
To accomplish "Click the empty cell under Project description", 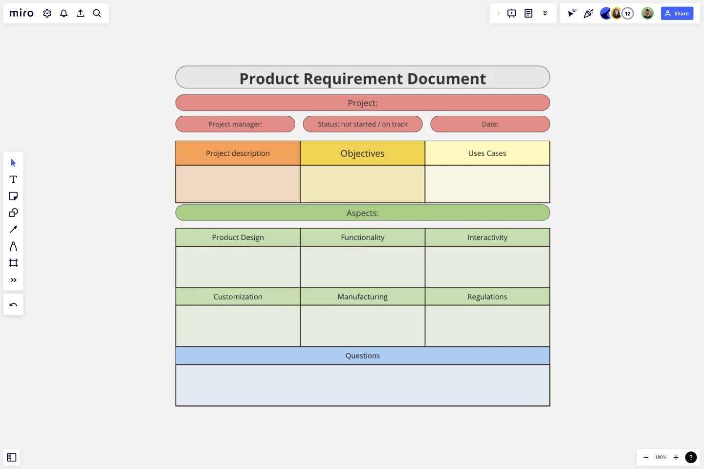I will 238,184.
